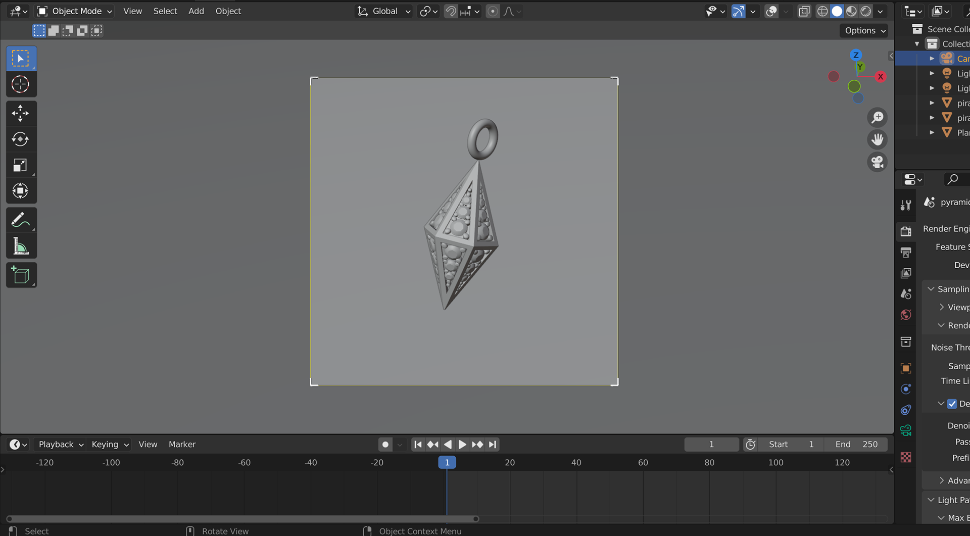
Task: Jump to the first frame
Action: (418, 445)
